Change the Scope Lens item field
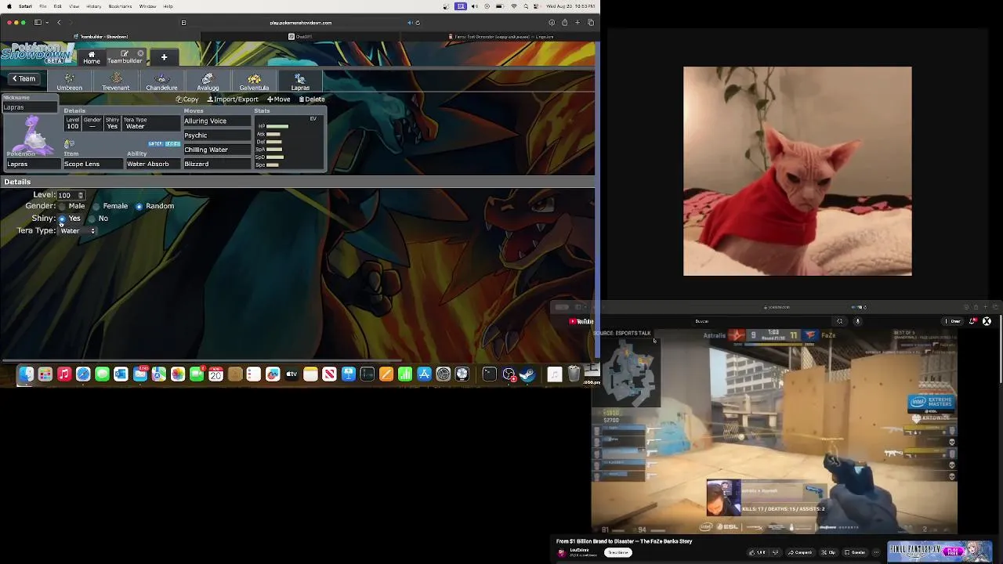Viewport: 1003px width, 564px height. pyautogui.click(x=93, y=164)
